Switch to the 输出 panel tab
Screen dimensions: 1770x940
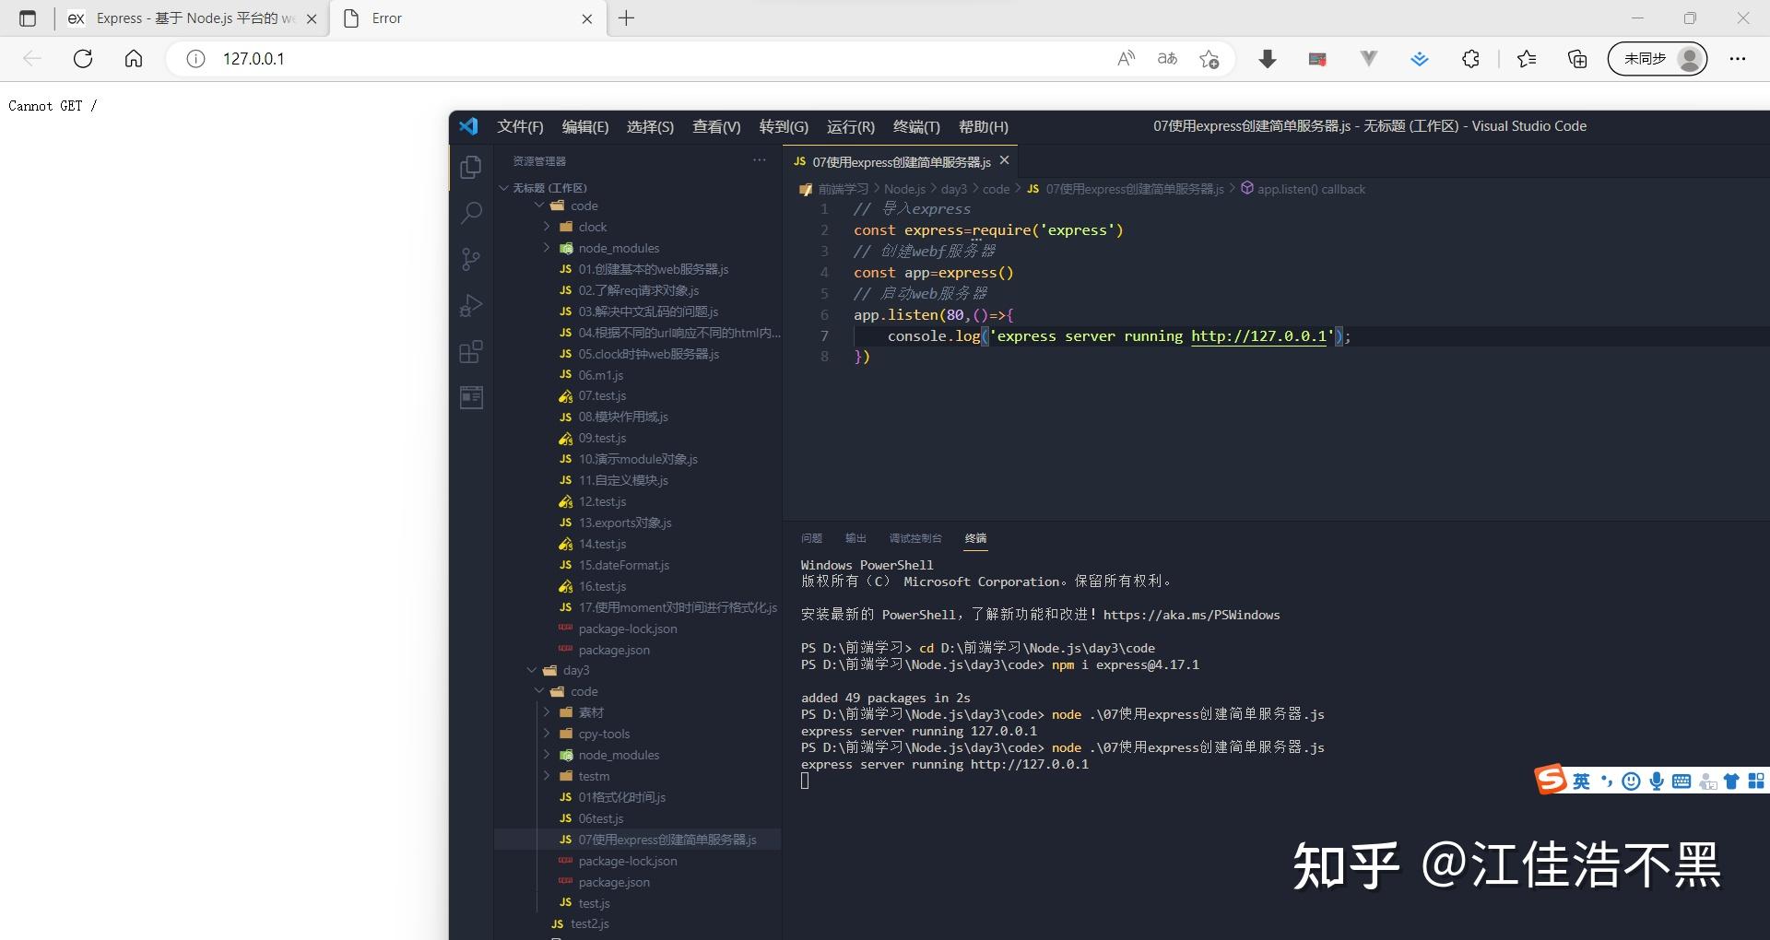pyautogui.click(x=854, y=538)
